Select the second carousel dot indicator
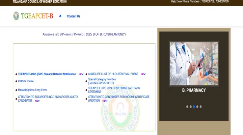Viewport: 243px width, 135px height. pos(190,107)
